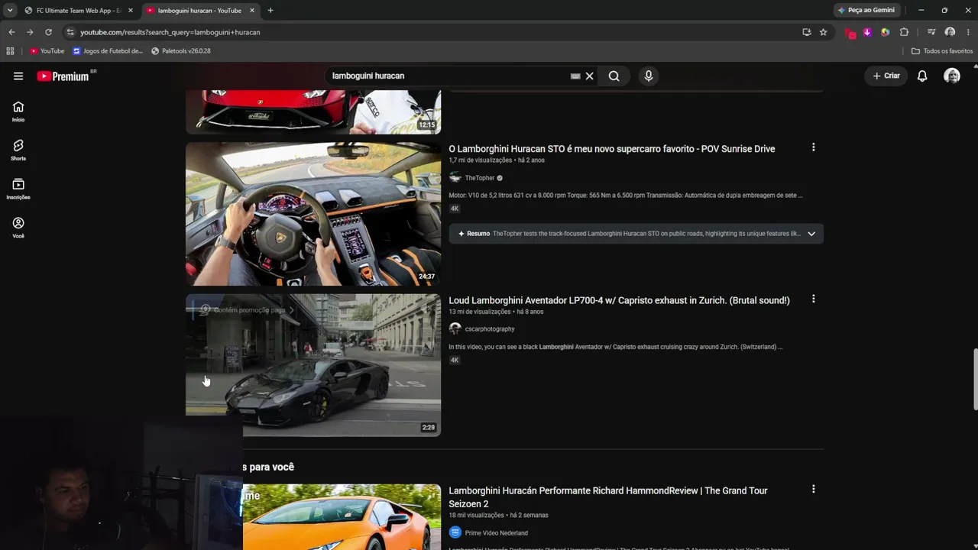Screen dimensions: 978x550
Task: View site information icon in address bar
Action: [x=70, y=32]
